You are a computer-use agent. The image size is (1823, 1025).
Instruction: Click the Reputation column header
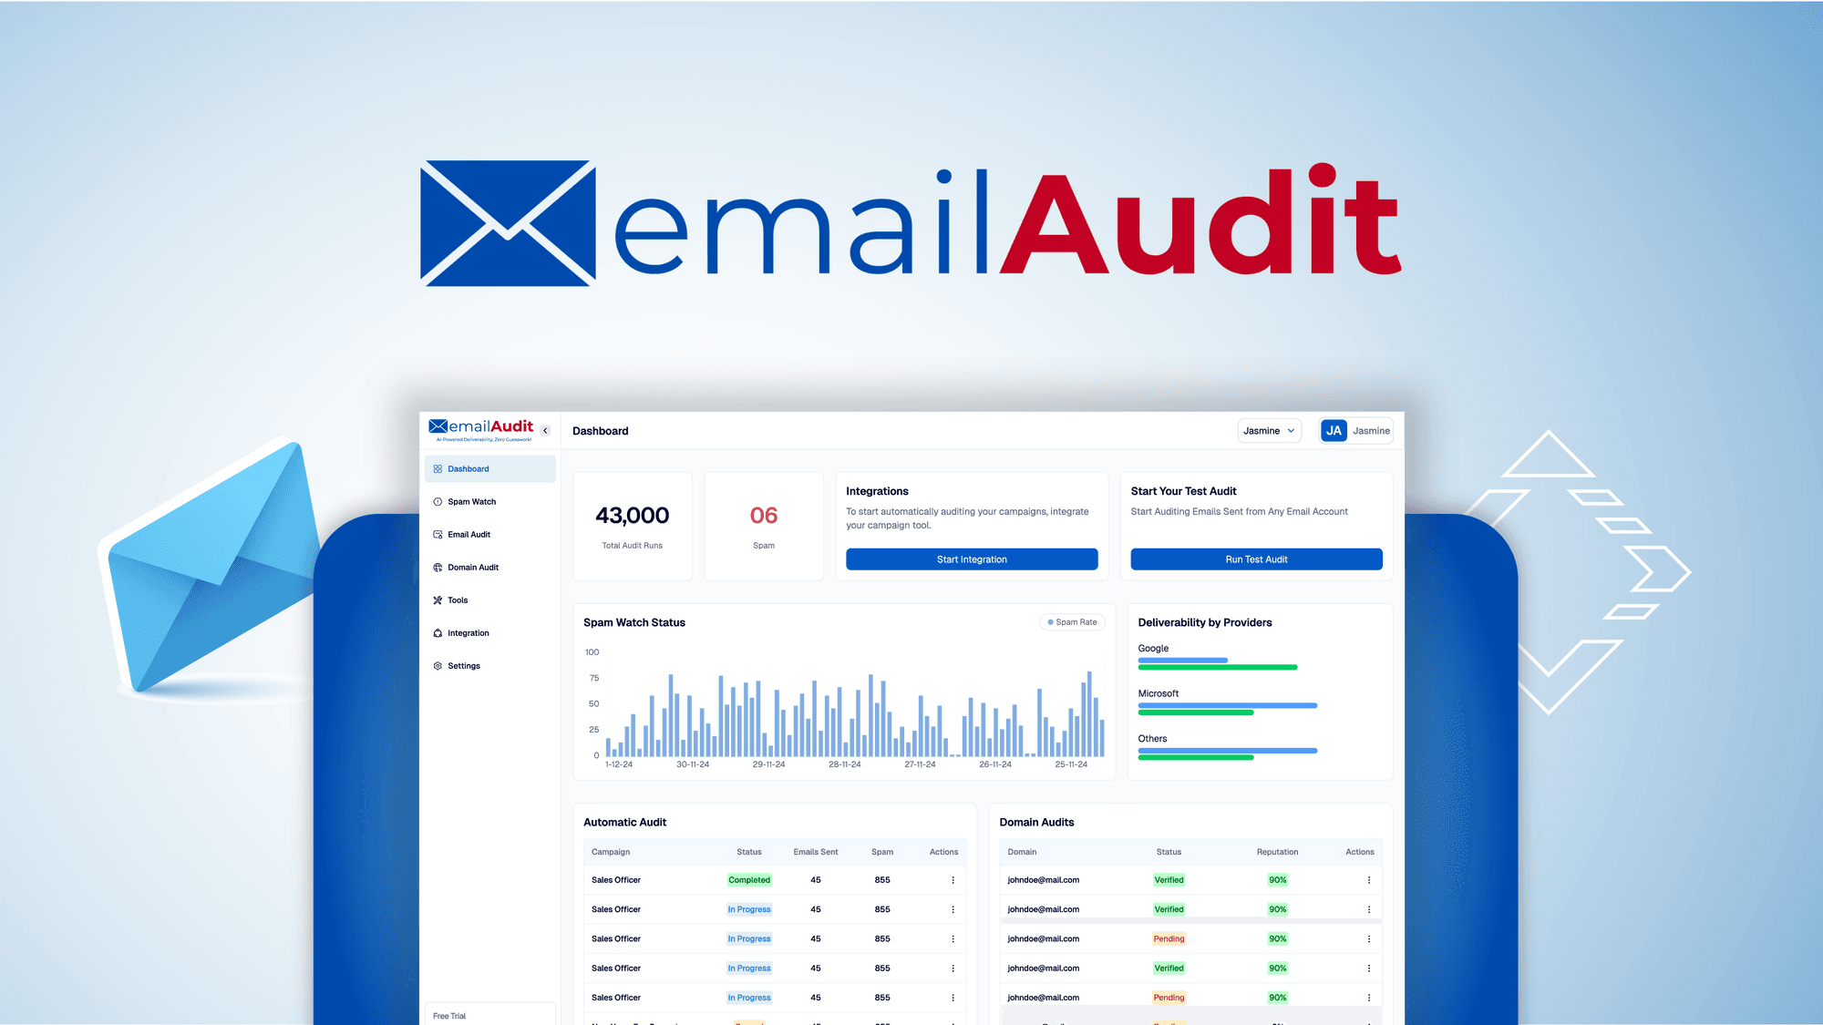click(x=1277, y=852)
